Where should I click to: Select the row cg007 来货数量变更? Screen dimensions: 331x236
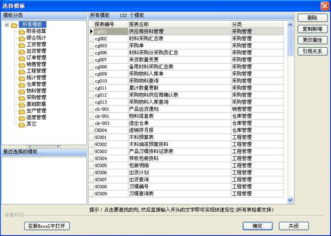point(187,60)
